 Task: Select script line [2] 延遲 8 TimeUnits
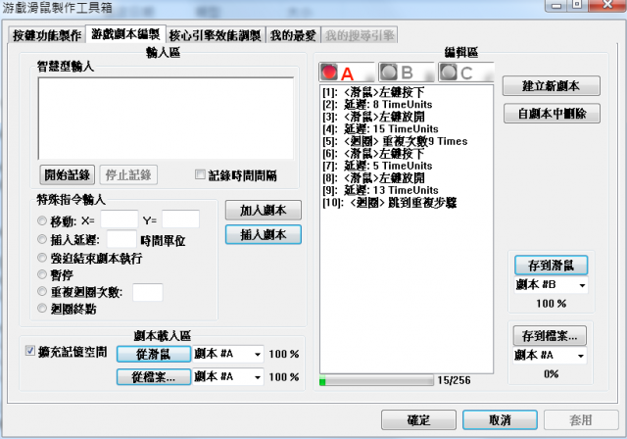[377, 105]
